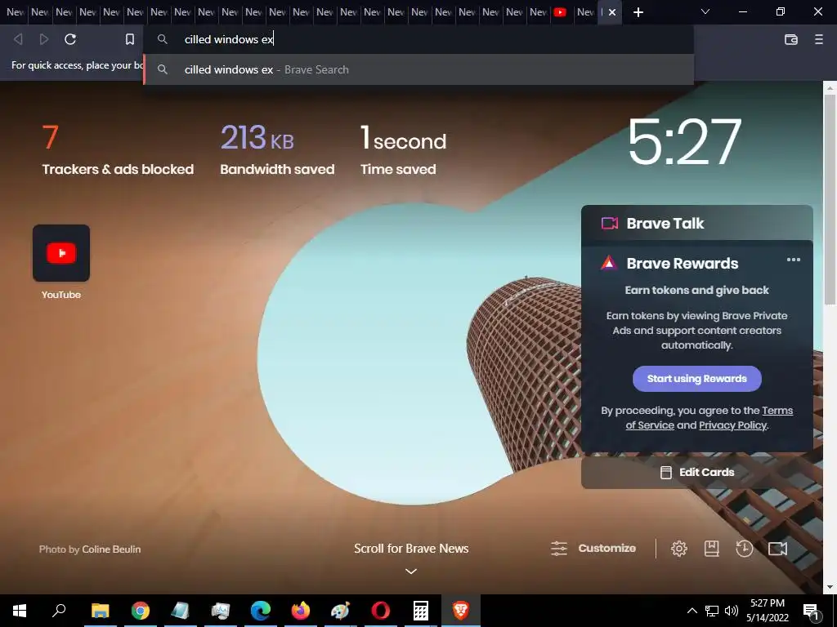Viewport: 837px width, 627px height.
Task: Reload the current page
Action: (70, 39)
